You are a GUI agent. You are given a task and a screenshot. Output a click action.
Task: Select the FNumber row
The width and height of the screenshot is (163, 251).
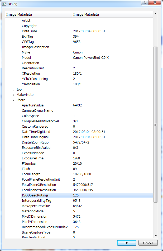[x=87, y=163]
